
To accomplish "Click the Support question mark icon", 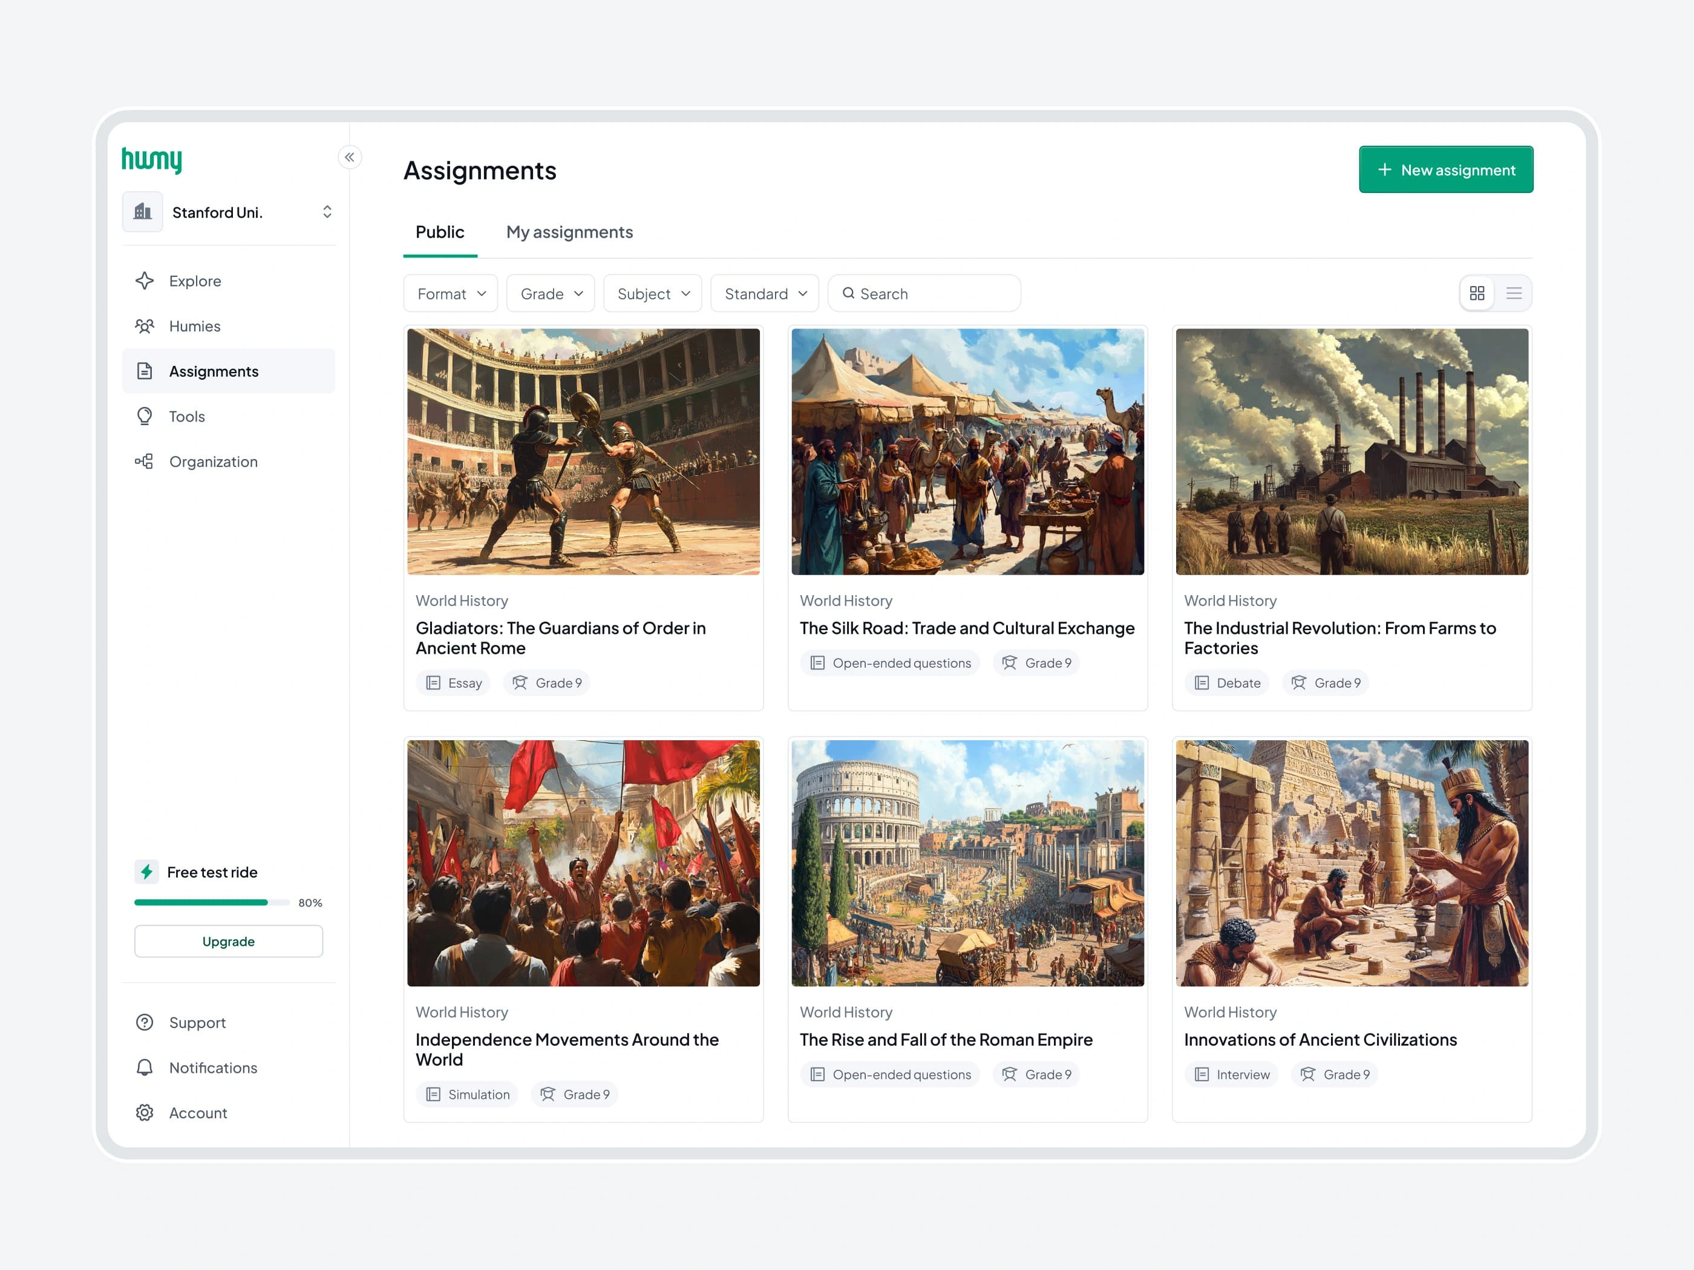I will (145, 1023).
